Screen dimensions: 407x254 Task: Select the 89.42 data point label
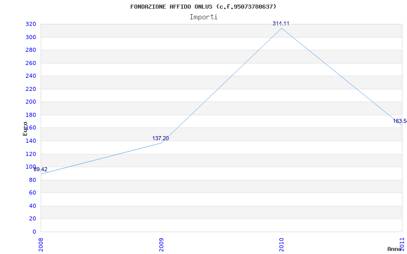pos(41,170)
